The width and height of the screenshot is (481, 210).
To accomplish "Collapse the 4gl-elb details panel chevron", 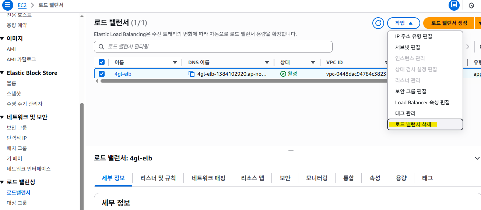I will point(477,158).
